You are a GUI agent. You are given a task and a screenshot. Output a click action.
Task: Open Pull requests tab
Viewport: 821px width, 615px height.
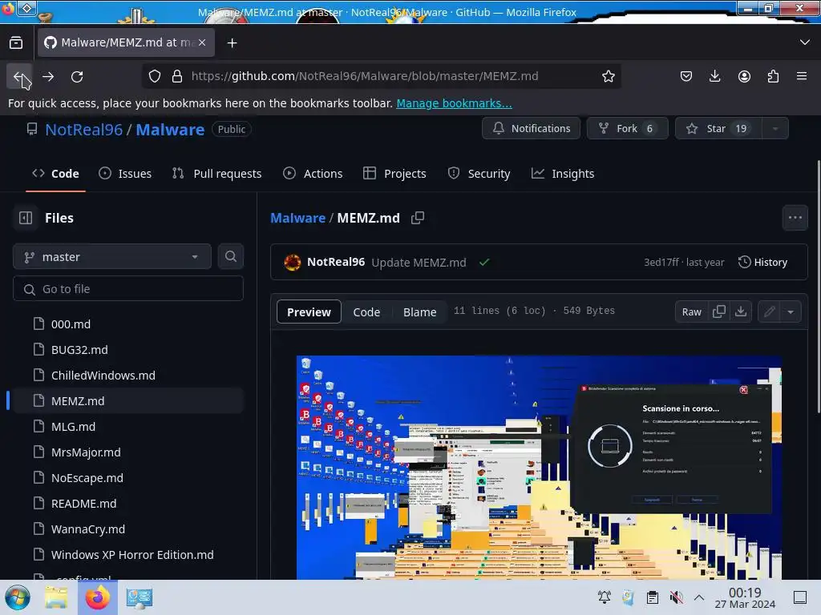tap(216, 174)
